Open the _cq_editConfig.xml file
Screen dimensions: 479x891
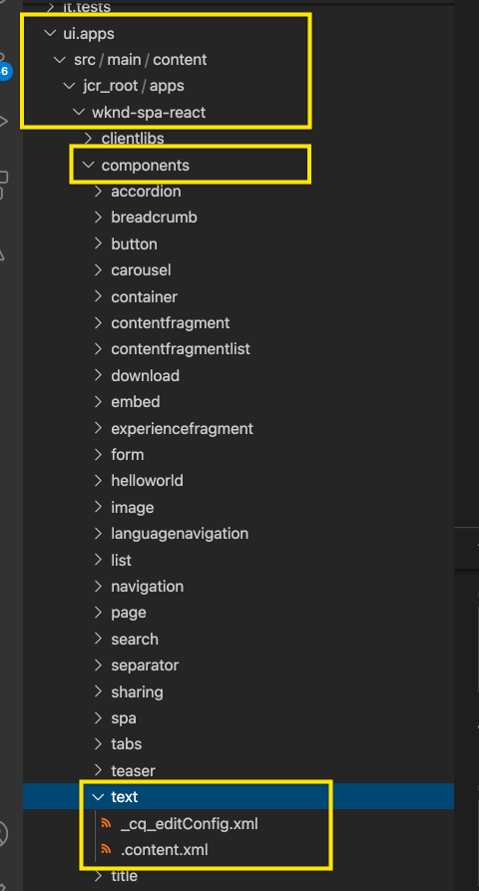190,823
